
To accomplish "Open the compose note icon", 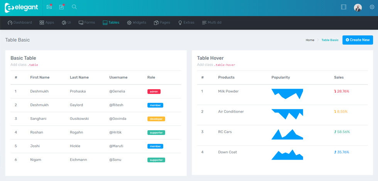I will tap(62, 7).
